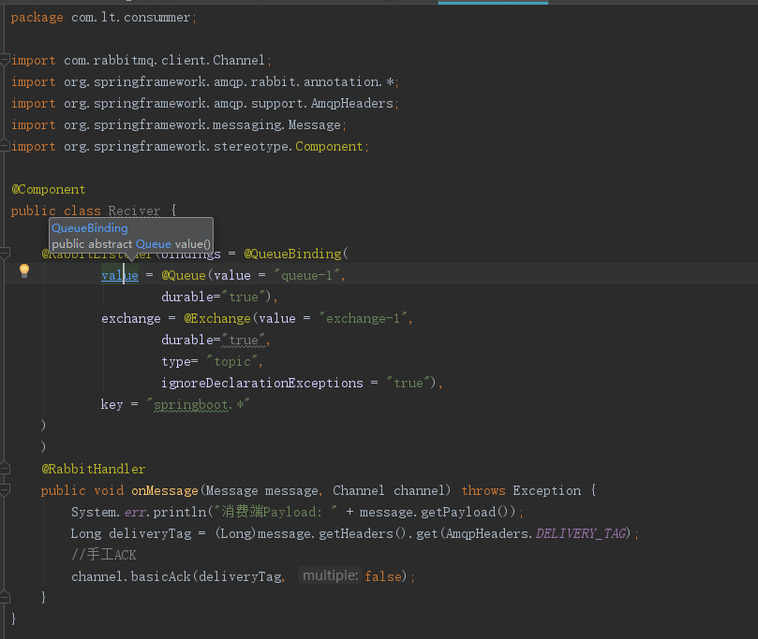Collapse the import statements fold marker

point(6,60)
